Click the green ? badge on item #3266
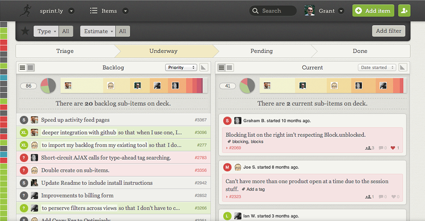Viewport: 425px width, 221px height. click(24, 208)
